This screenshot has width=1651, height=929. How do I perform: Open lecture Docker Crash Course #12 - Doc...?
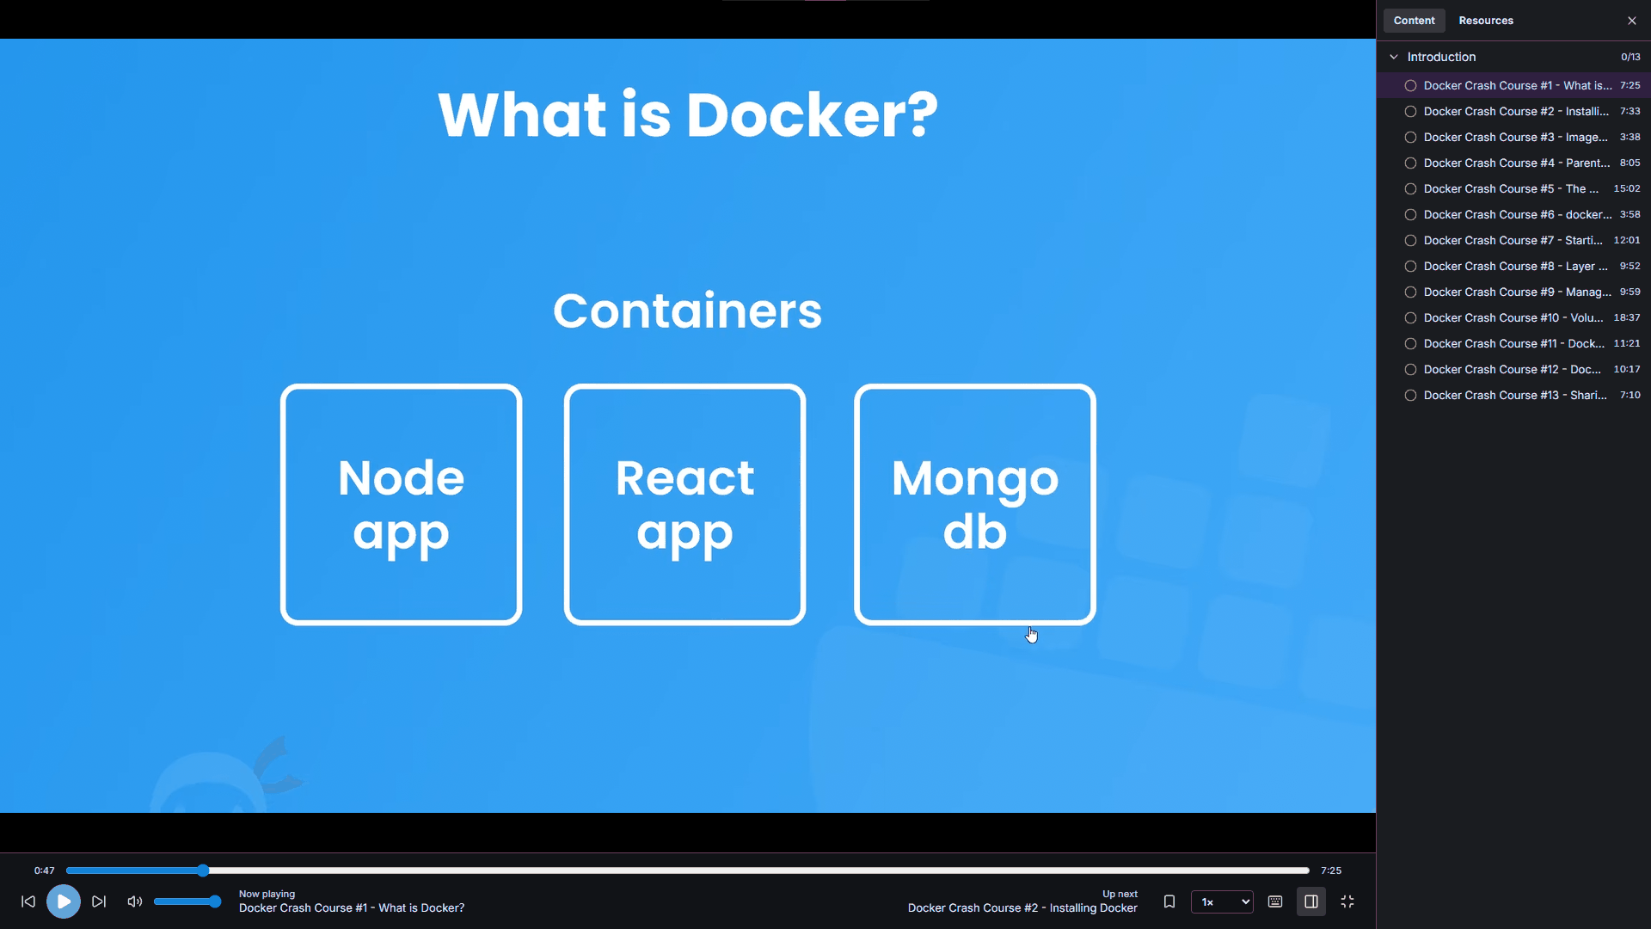(x=1513, y=370)
